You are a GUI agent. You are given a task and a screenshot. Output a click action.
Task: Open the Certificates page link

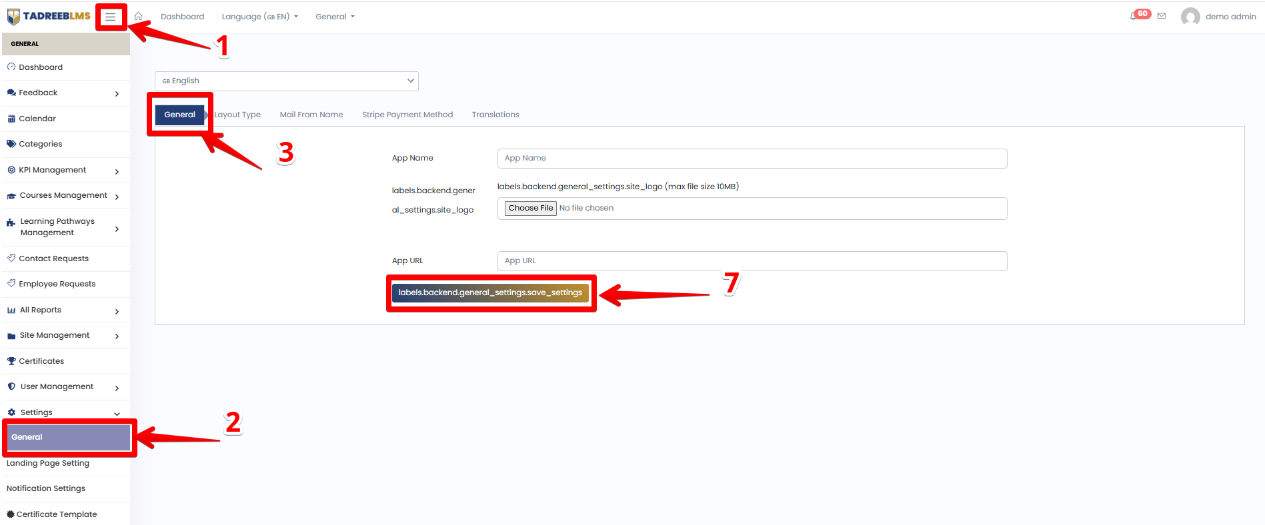41,361
